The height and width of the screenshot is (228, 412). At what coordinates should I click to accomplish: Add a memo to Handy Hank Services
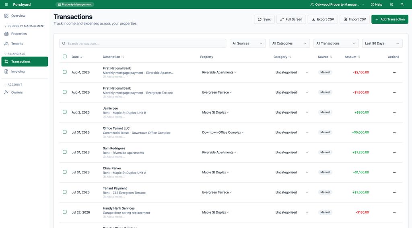pyautogui.click(x=114, y=217)
